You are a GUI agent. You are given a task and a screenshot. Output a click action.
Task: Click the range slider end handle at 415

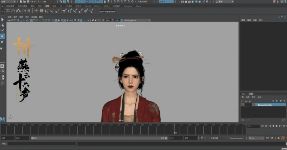coord(166,138)
